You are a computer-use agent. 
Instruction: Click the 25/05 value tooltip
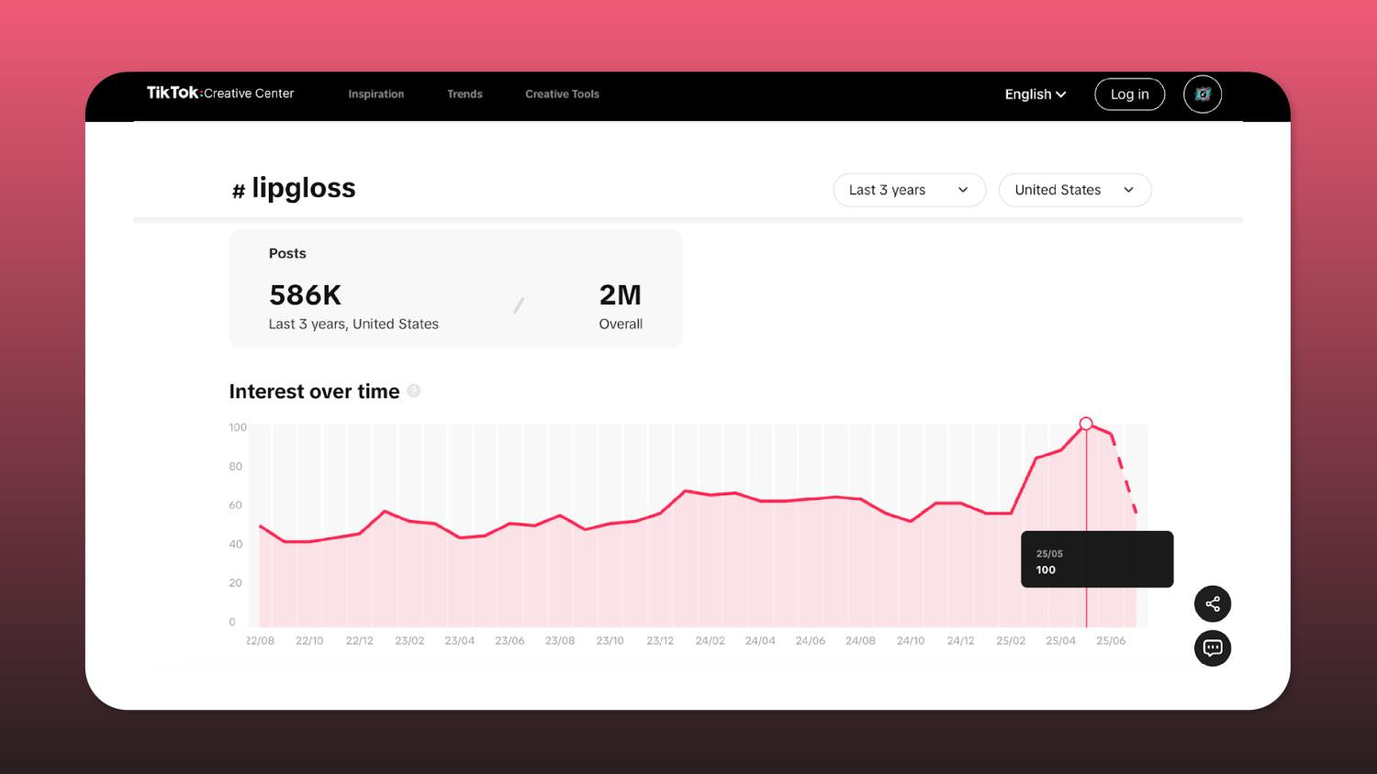coord(1096,559)
